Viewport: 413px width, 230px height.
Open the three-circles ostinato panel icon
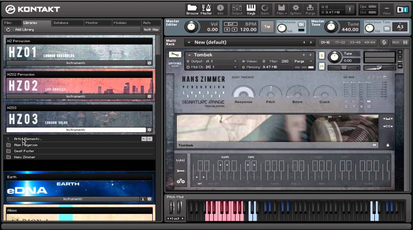pyautogui.click(x=181, y=181)
